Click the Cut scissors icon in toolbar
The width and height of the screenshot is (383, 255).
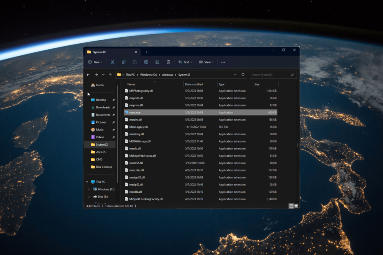tap(112, 62)
